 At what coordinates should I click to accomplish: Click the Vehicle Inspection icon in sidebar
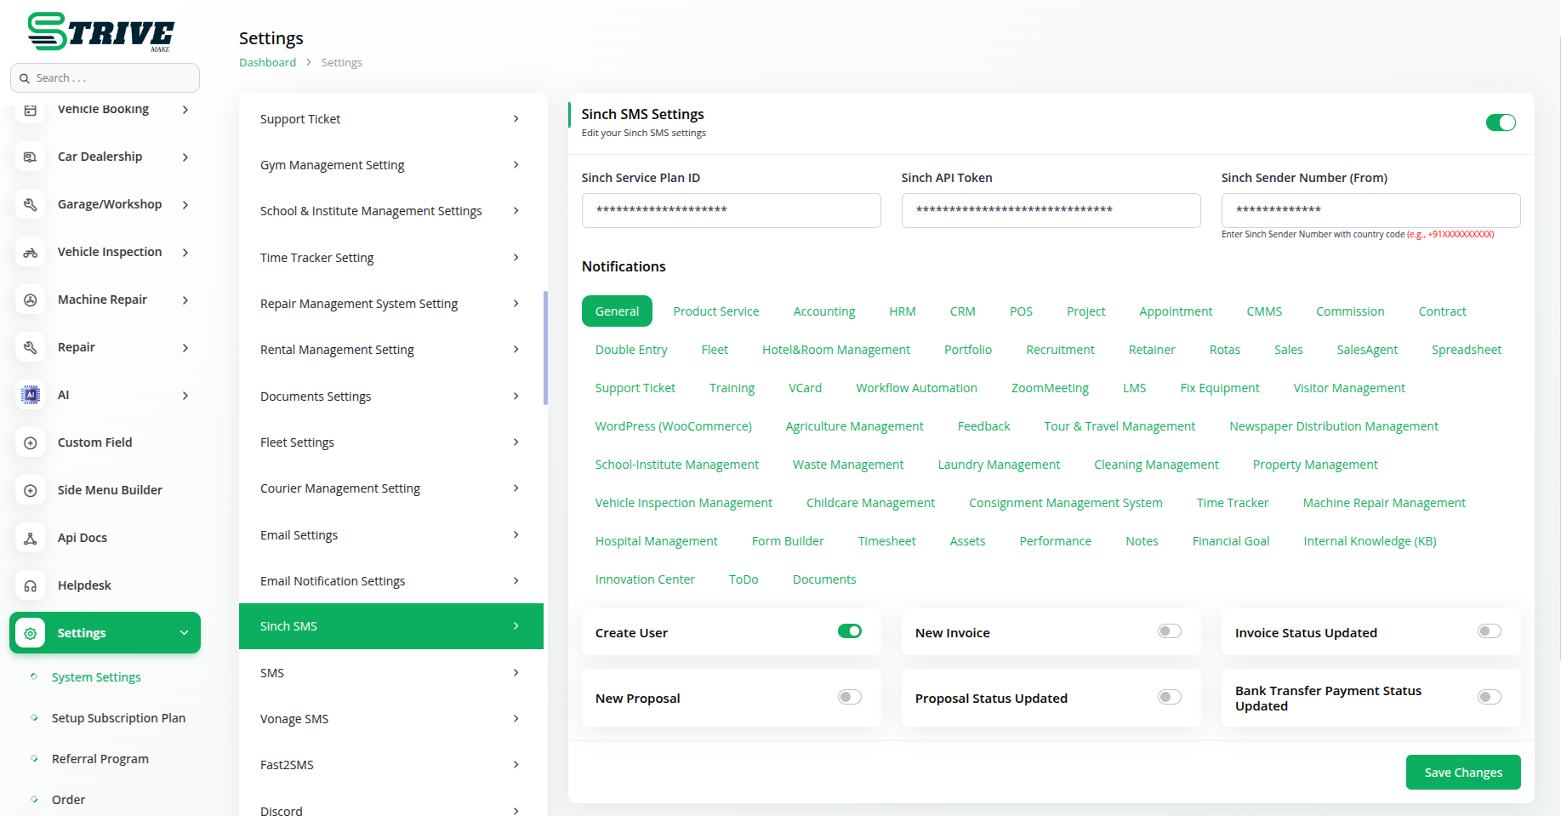coord(31,252)
